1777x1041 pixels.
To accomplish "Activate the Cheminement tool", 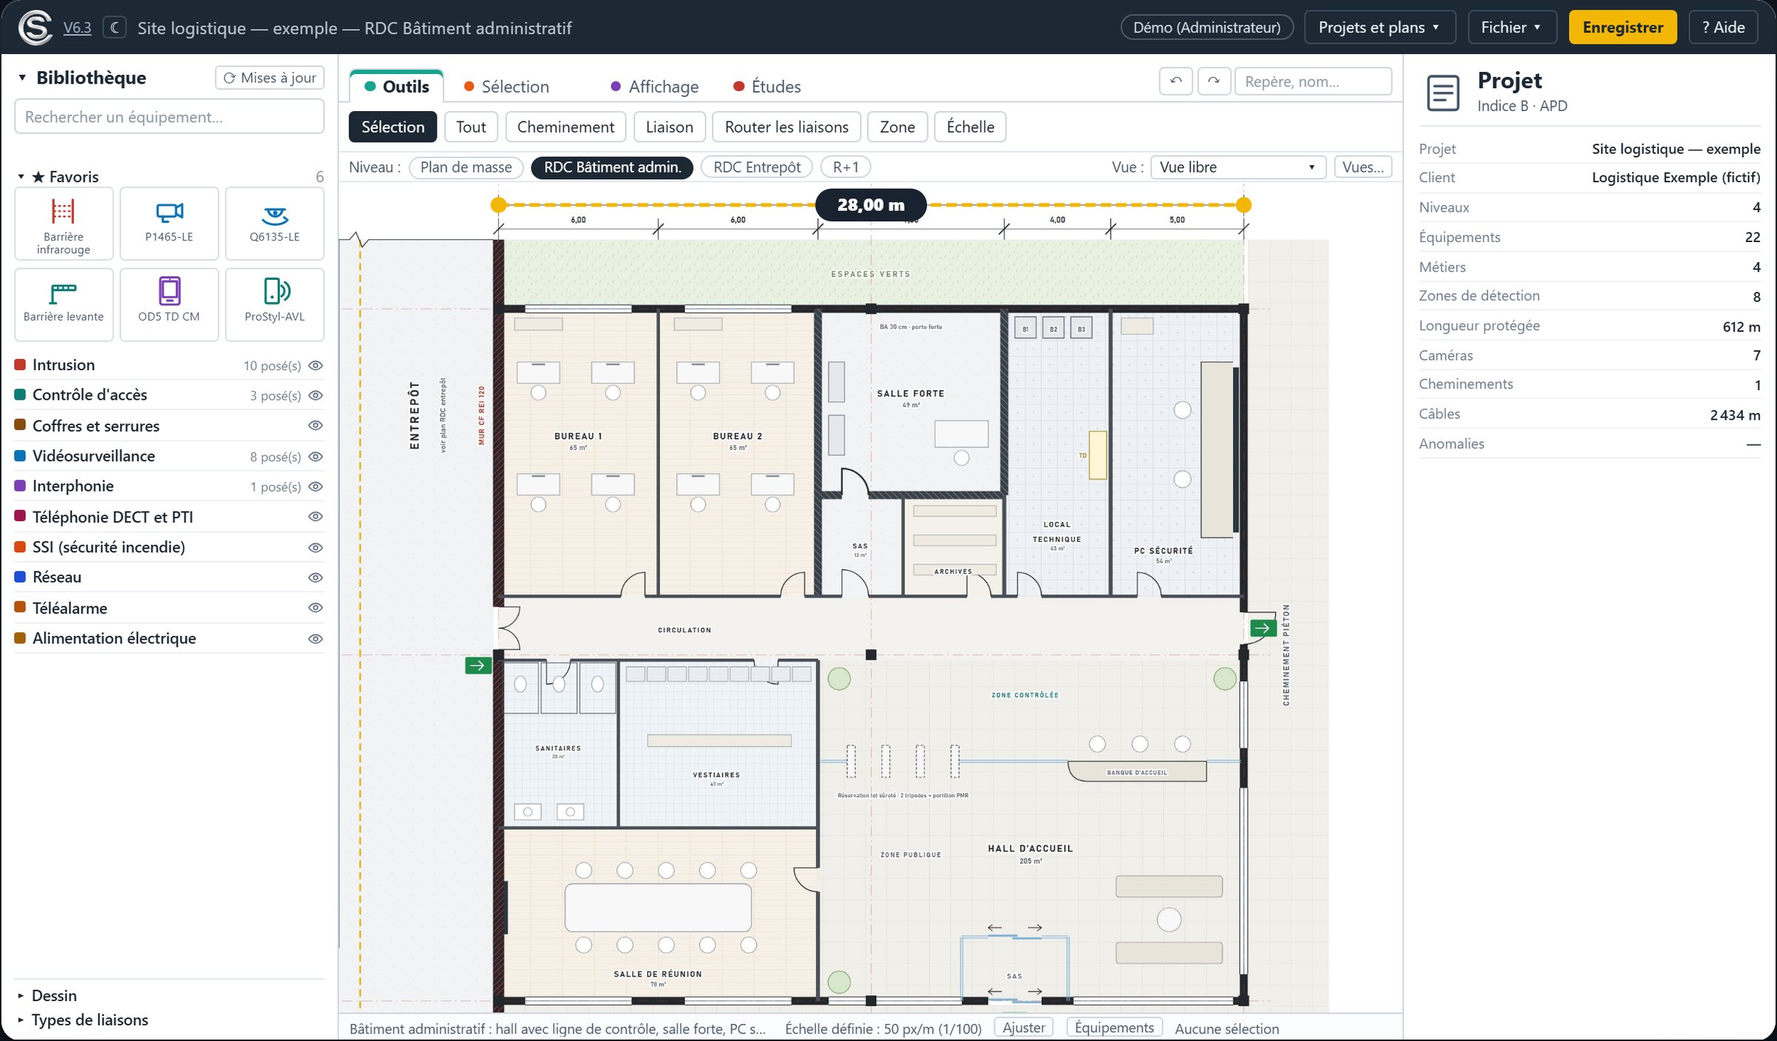I will [566, 127].
